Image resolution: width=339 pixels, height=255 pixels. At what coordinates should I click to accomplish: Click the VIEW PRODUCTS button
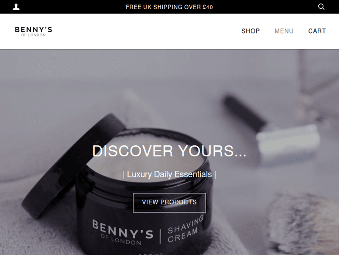169,202
